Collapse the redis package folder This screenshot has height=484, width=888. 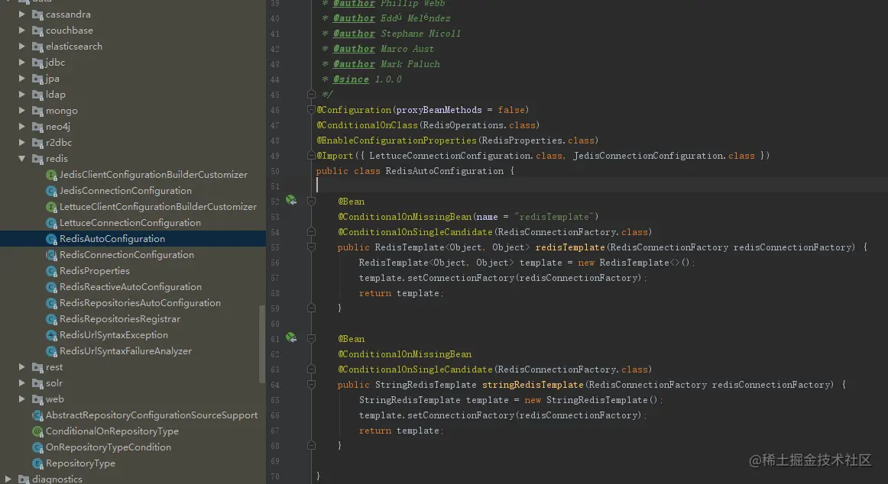point(21,158)
